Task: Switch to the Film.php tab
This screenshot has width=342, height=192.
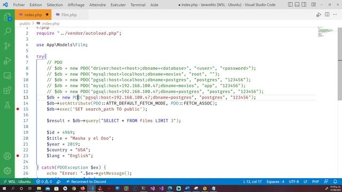Action: tap(69, 15)
